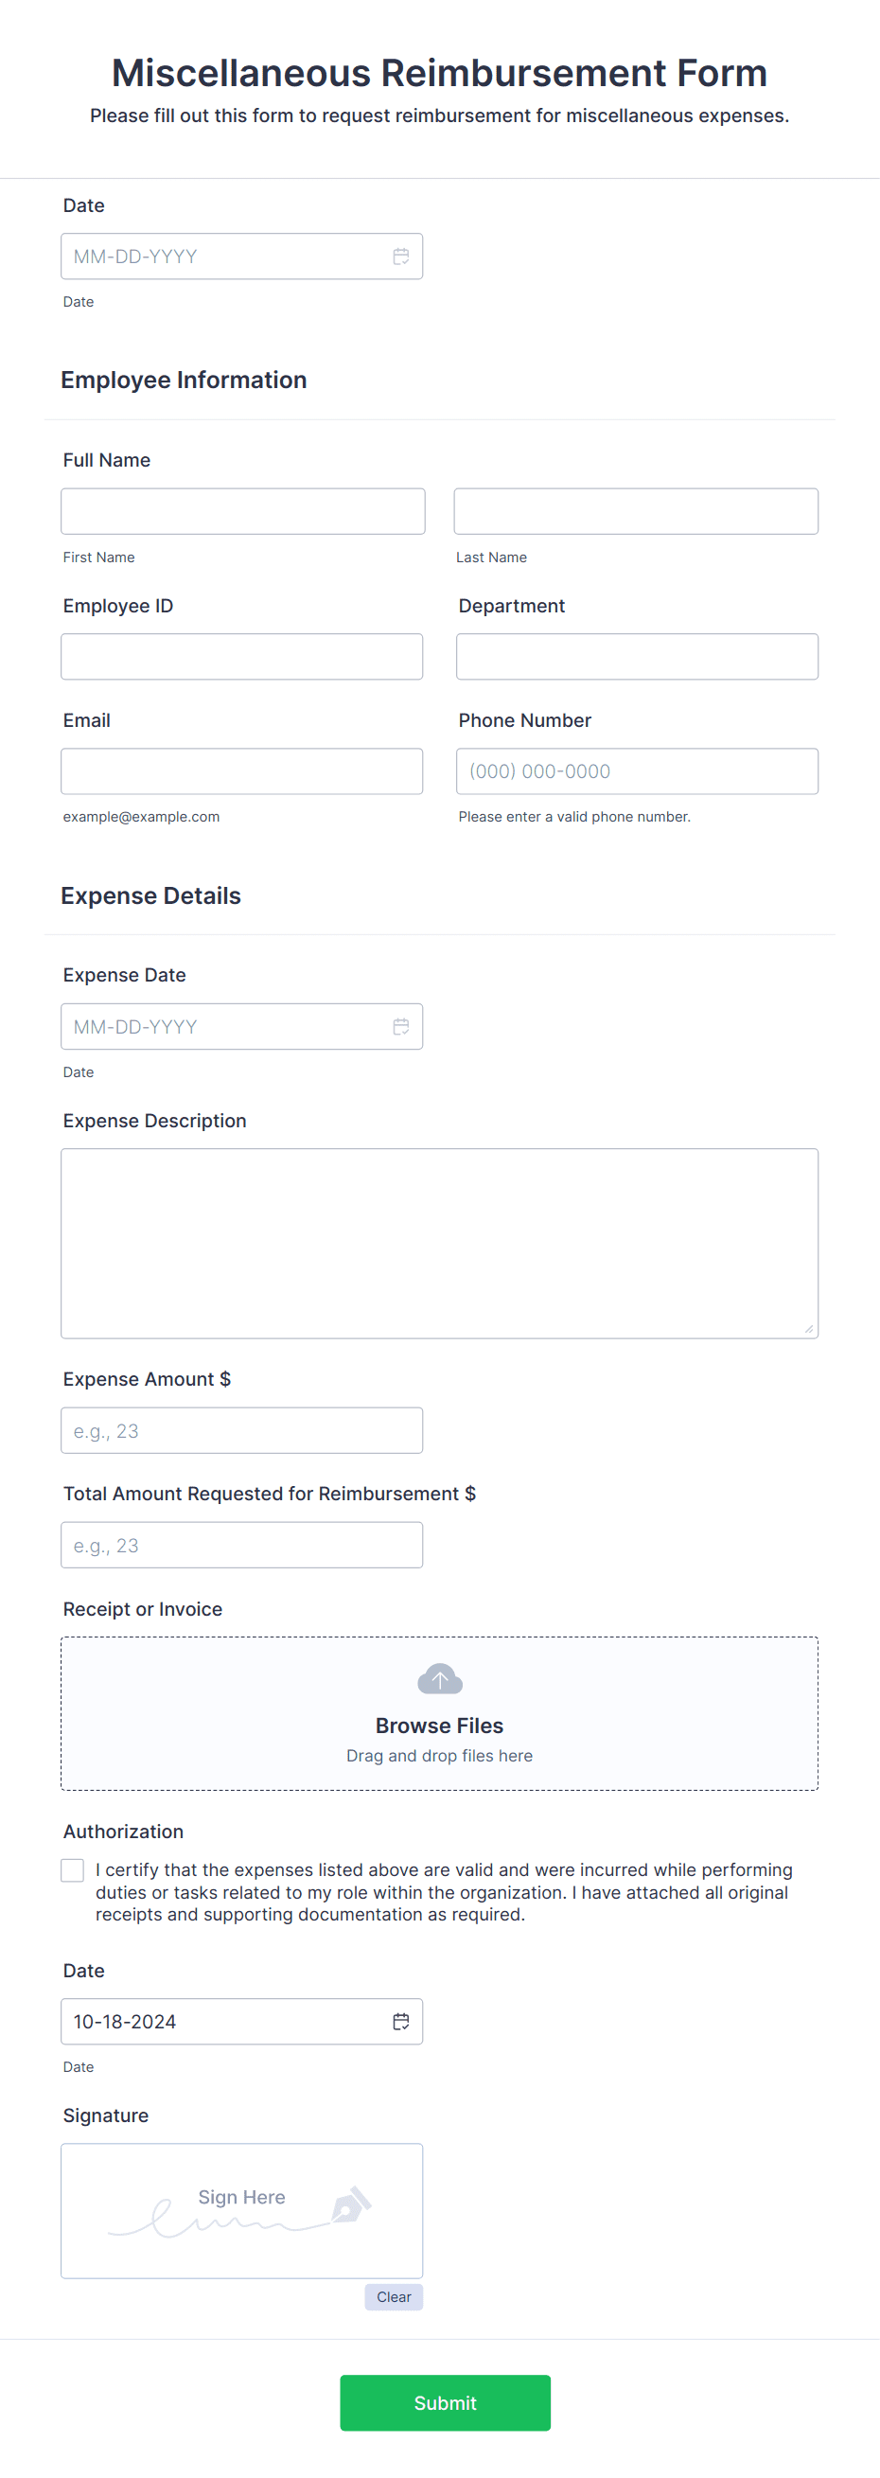Click the Employee ID text box
The image size is (880, 2478).
(x=242, y=655)
